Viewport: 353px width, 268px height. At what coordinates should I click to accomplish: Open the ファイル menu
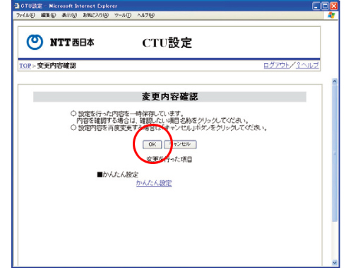(25, 16)
